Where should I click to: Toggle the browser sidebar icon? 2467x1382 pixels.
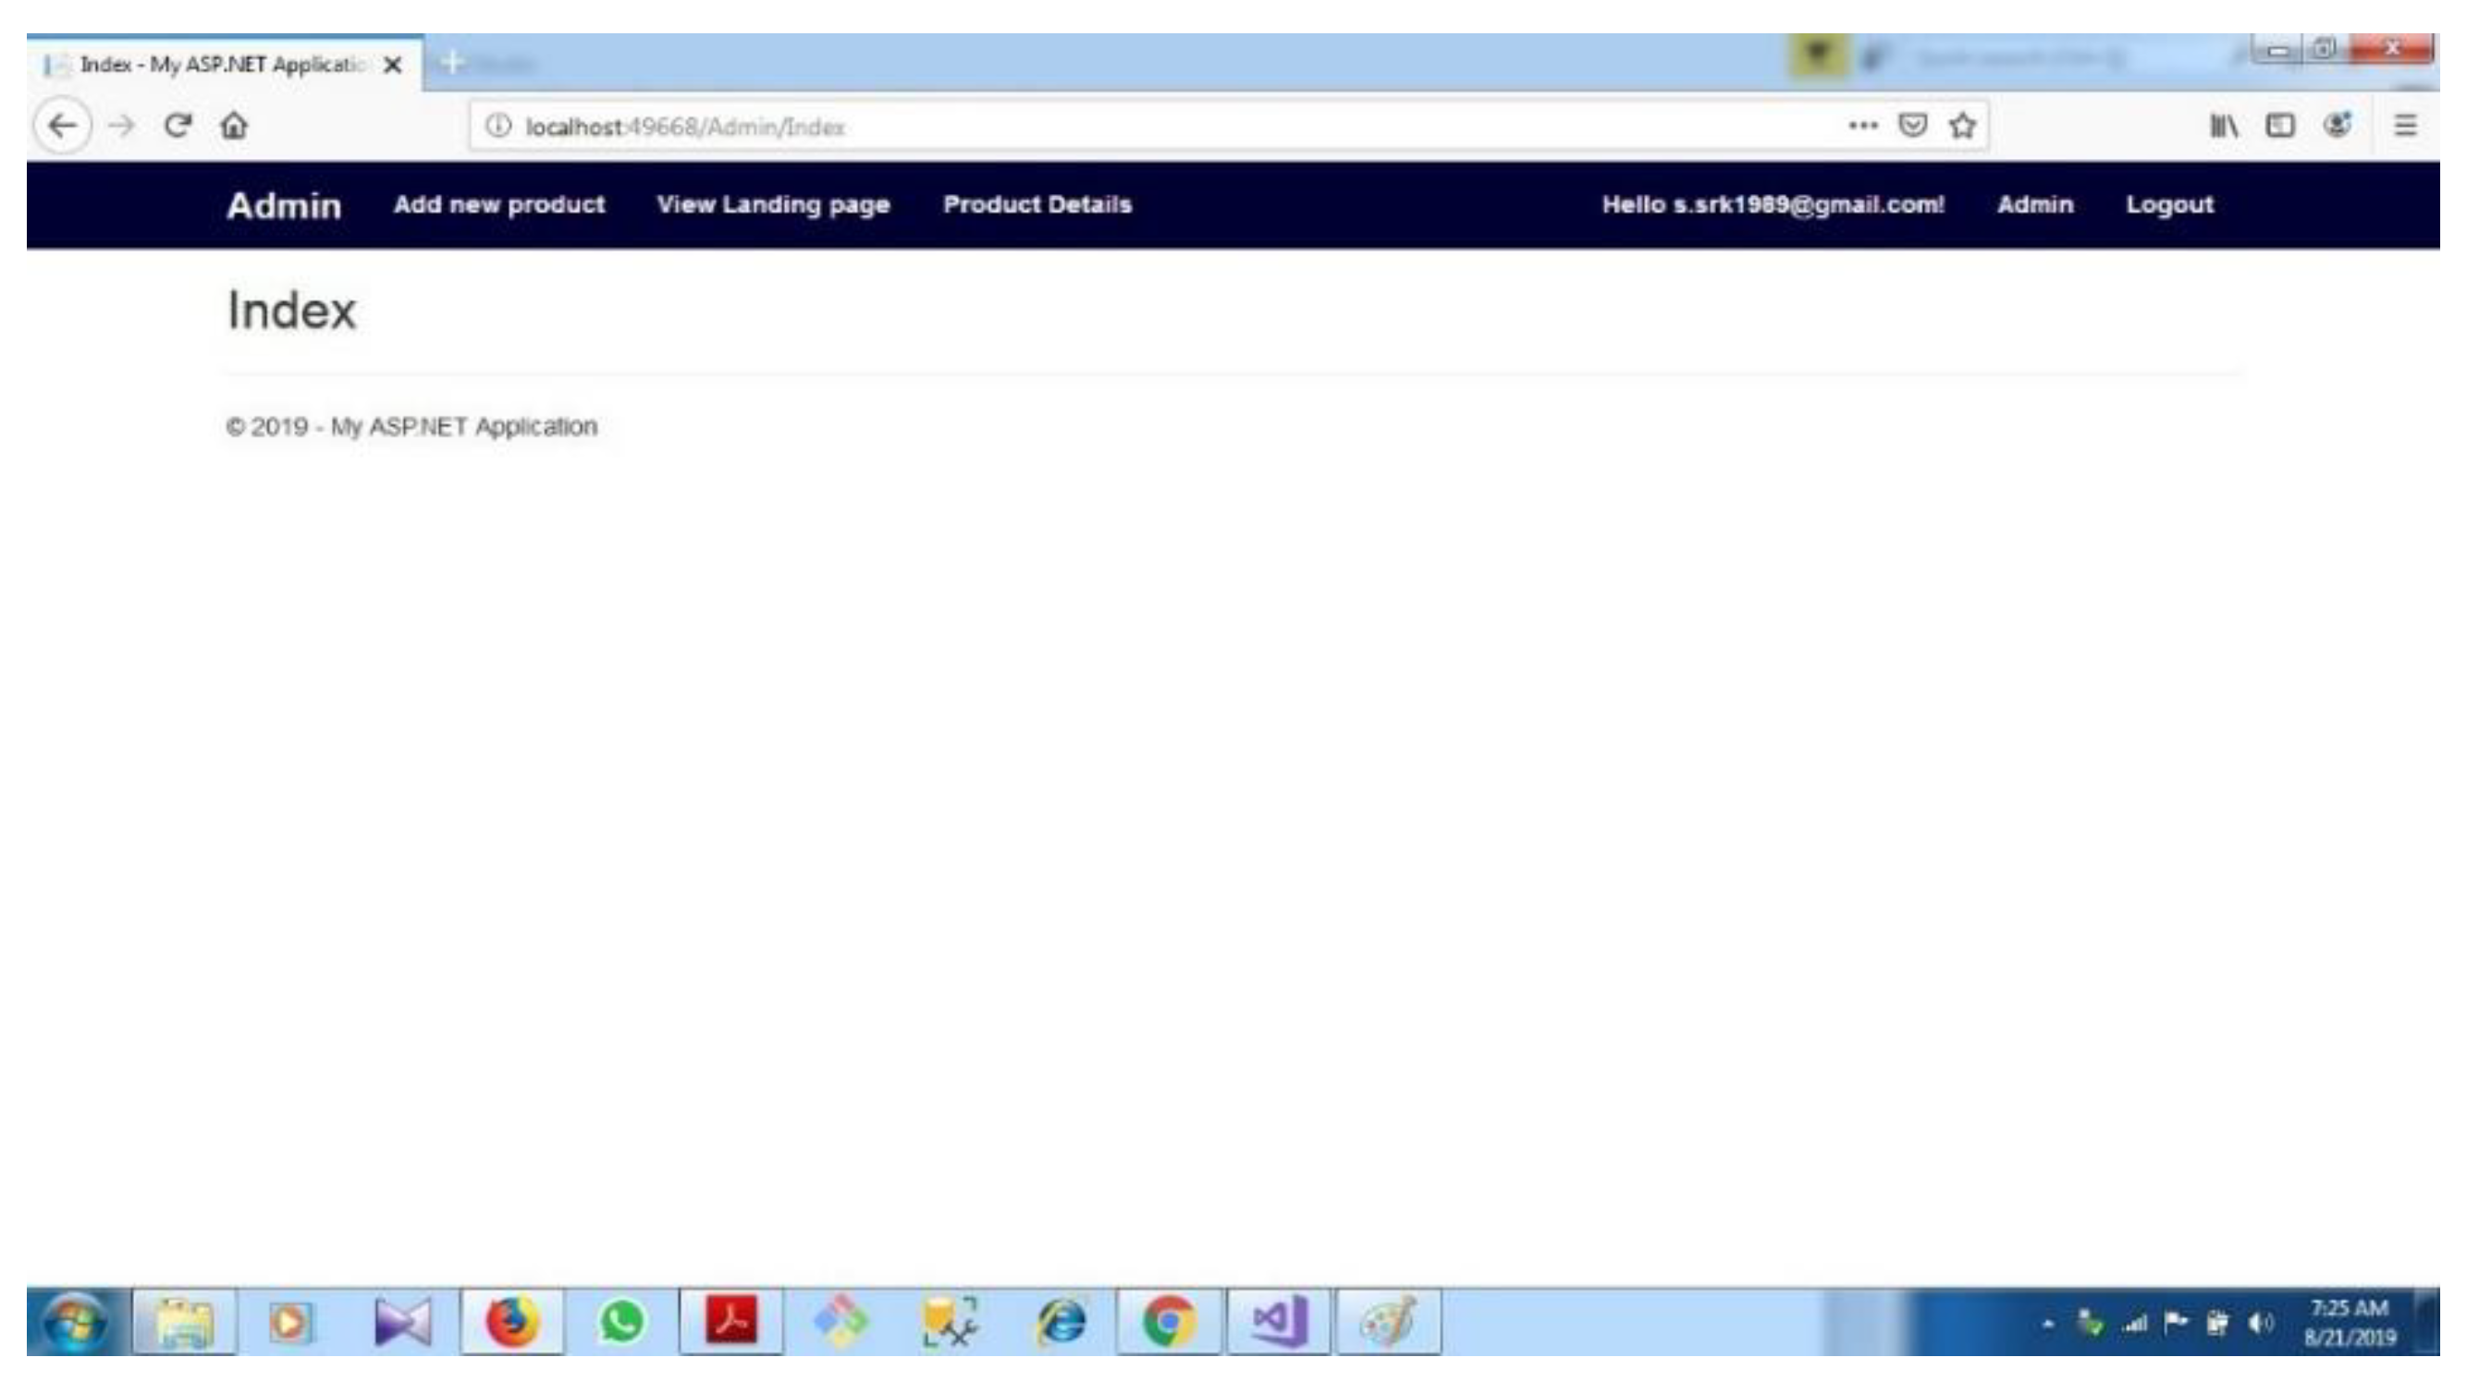pyautogui.click(x=2280, y=125)
